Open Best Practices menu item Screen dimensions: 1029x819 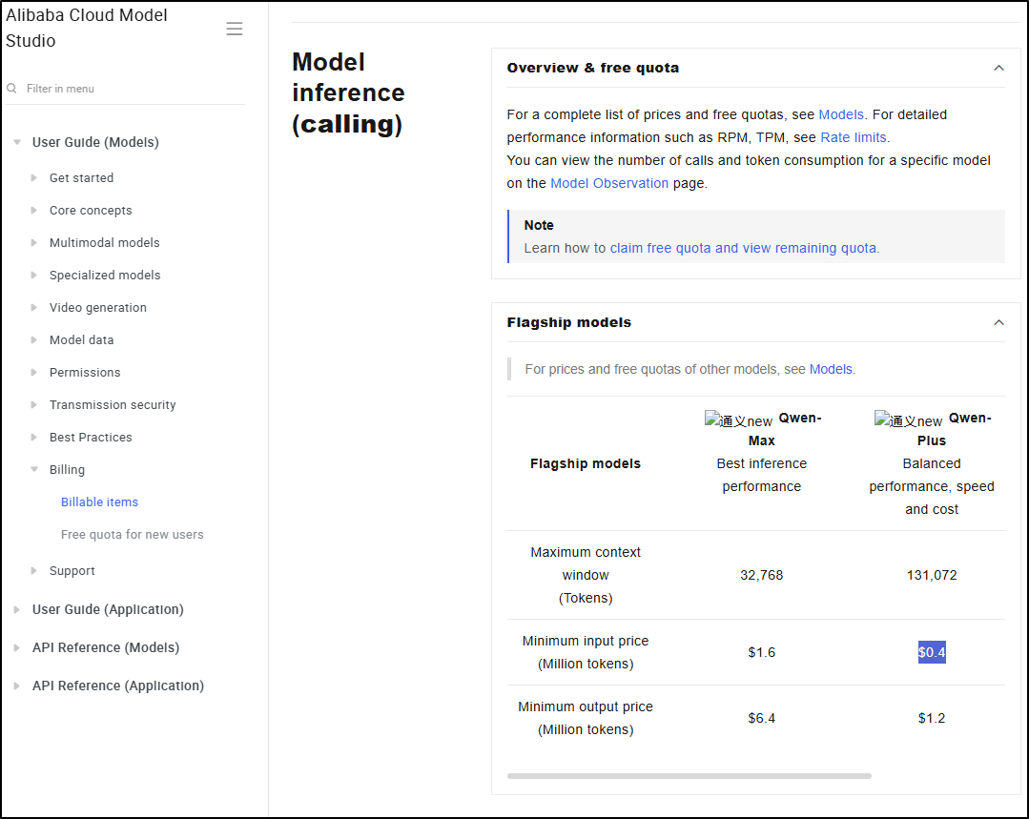[91, 437]
